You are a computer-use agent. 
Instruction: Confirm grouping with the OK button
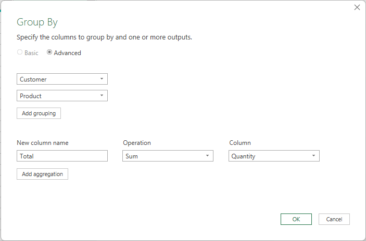[296, 219]
